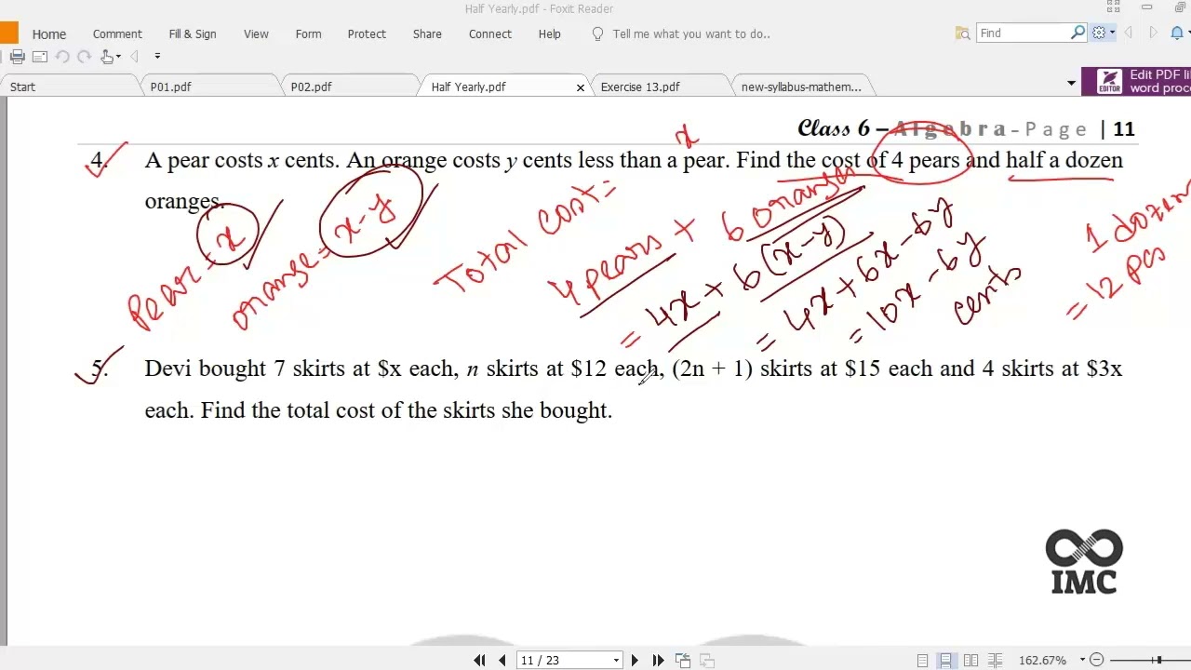Viewport: 1191px width, 670px height.
Task: Click the Print icon in quick toolbar
Action: click(17, 57)
